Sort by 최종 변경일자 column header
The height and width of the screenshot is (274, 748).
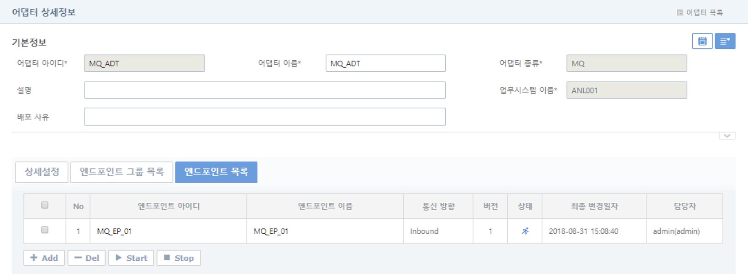tap(594, 206)
